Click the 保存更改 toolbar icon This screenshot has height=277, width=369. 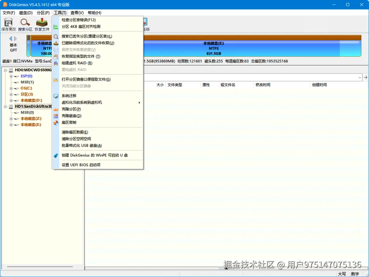tap(9, 22)
